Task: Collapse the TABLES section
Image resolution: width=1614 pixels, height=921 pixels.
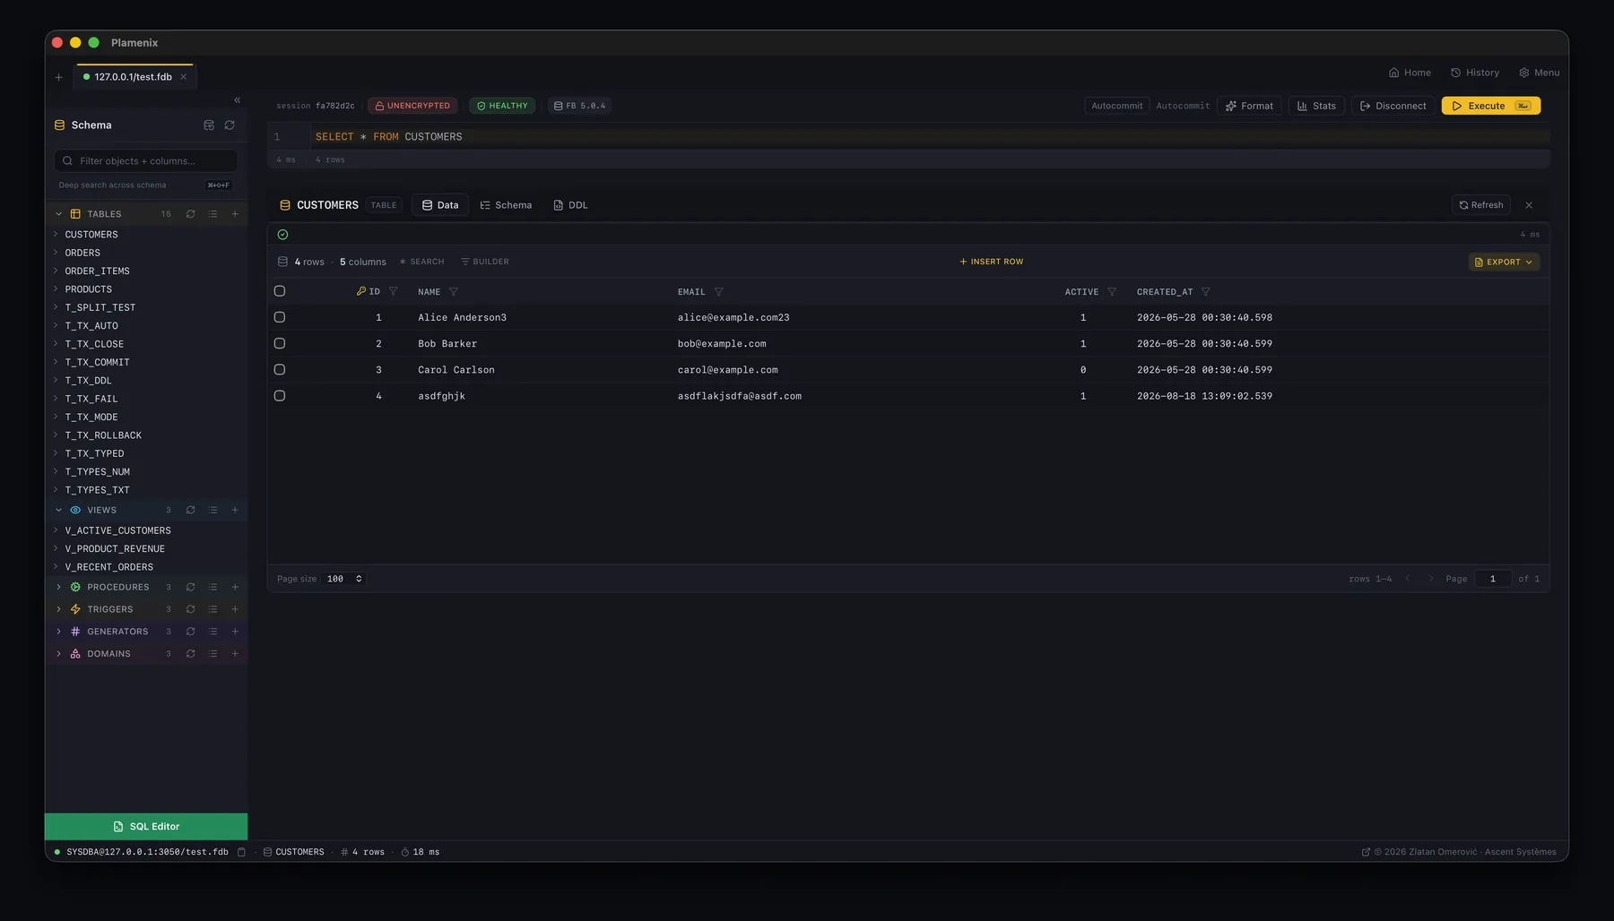Action: [59, 214]
